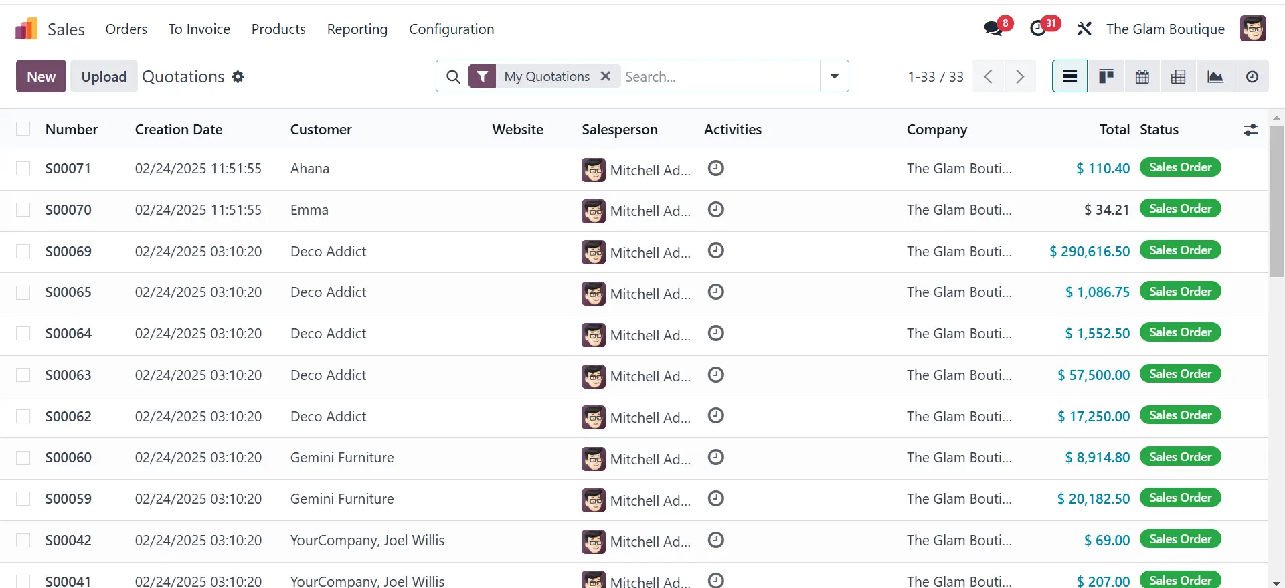Expand the search options dropdown arrow

(x=835, y=76)
